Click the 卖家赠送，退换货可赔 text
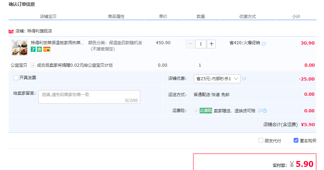 pos(235,111)
